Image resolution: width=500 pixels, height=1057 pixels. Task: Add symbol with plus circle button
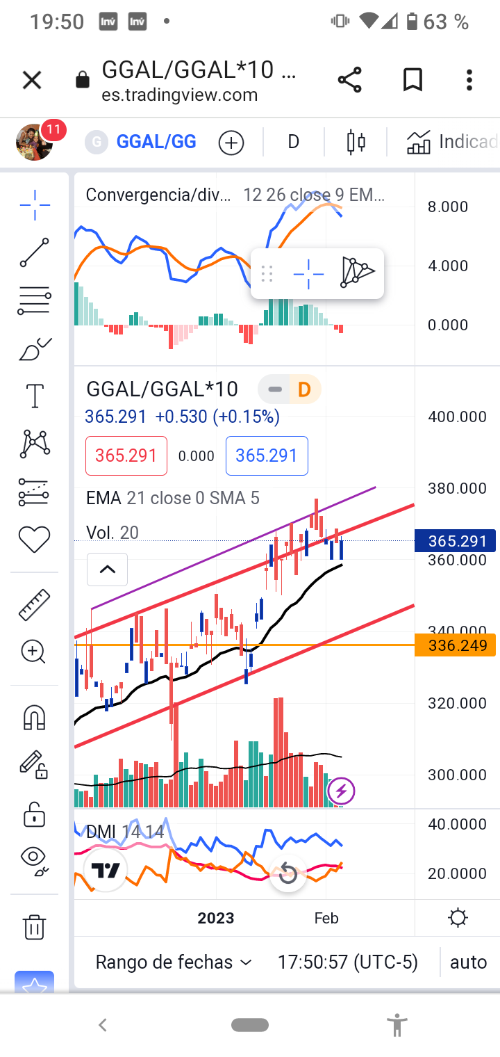click(231, 143)
